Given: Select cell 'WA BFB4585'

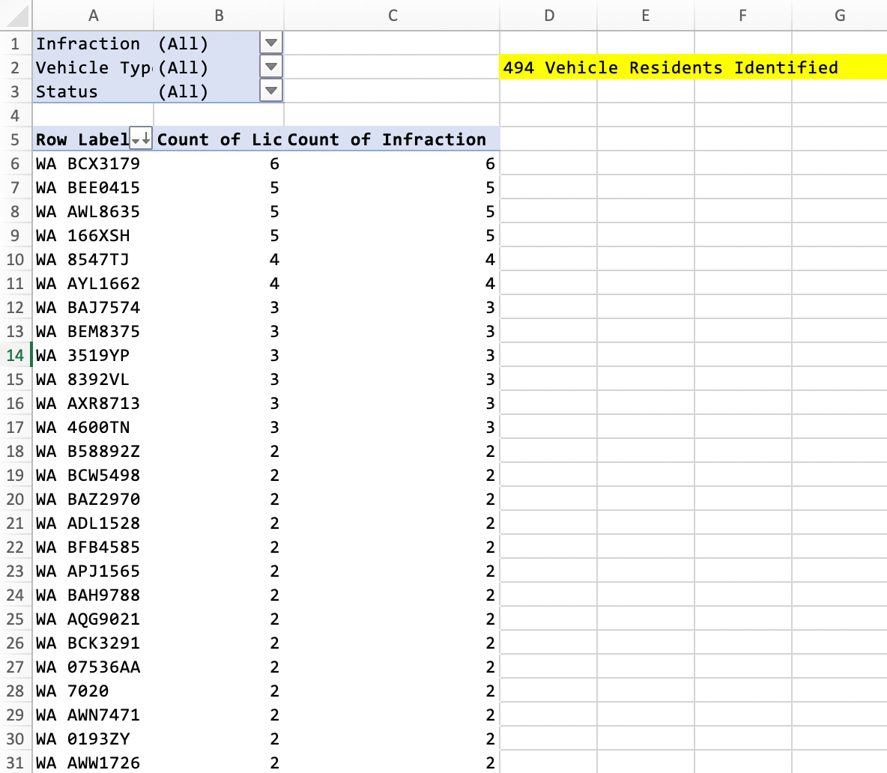Looking at the screenshot, I should pos(94,547).
